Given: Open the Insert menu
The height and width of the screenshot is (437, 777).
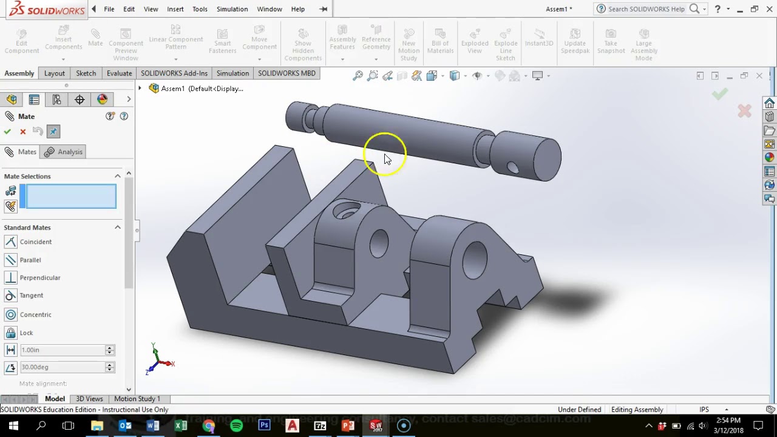Looking at the screenshot, I should (x=175, y=9).
